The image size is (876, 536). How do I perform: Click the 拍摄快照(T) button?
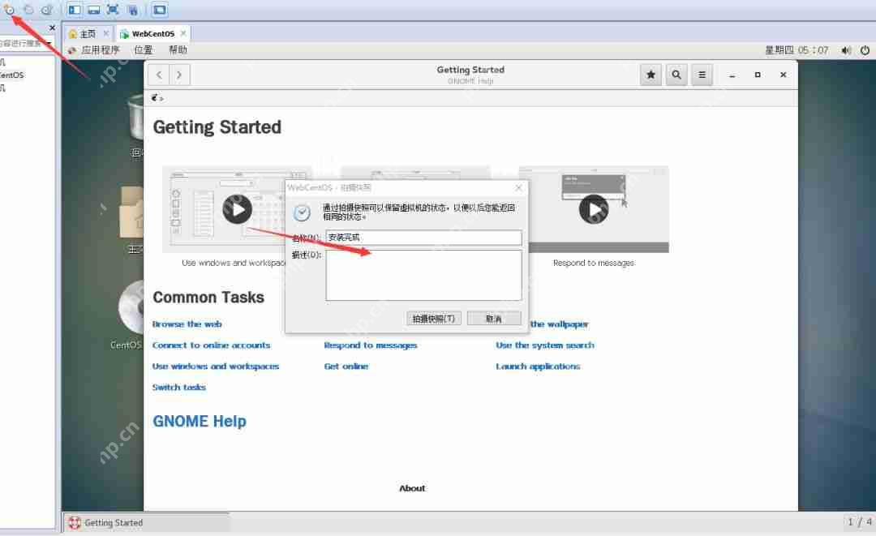tap(433, 319)
